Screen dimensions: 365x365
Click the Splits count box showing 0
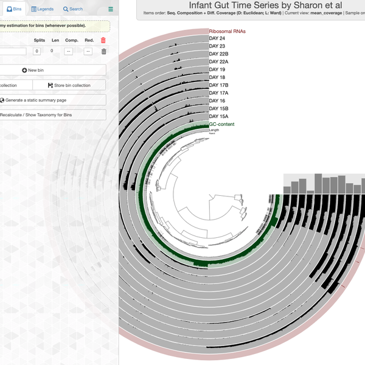pos(36,52)
